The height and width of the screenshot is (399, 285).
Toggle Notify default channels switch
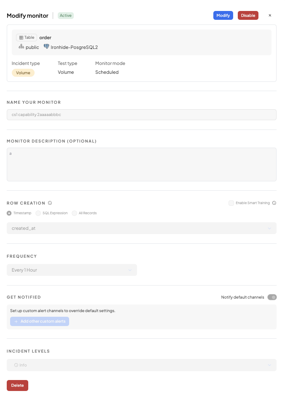(272, 297)
